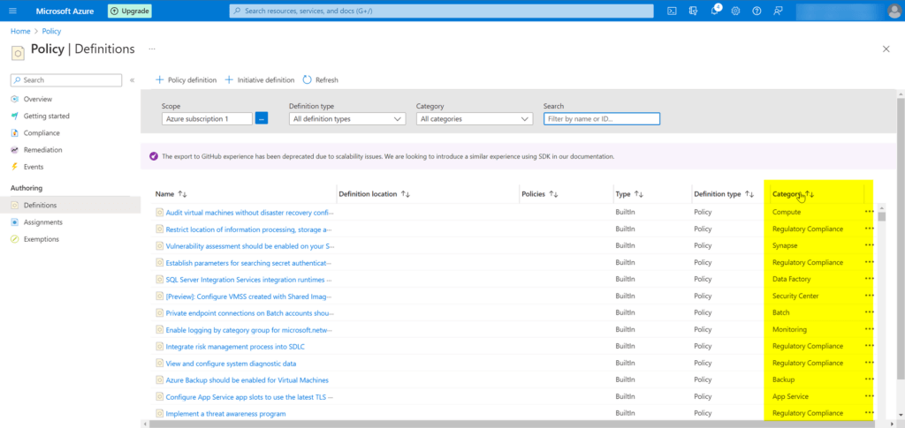
Task: Open '[Preview]: Configure VMSS' policy
Action: 248,296
